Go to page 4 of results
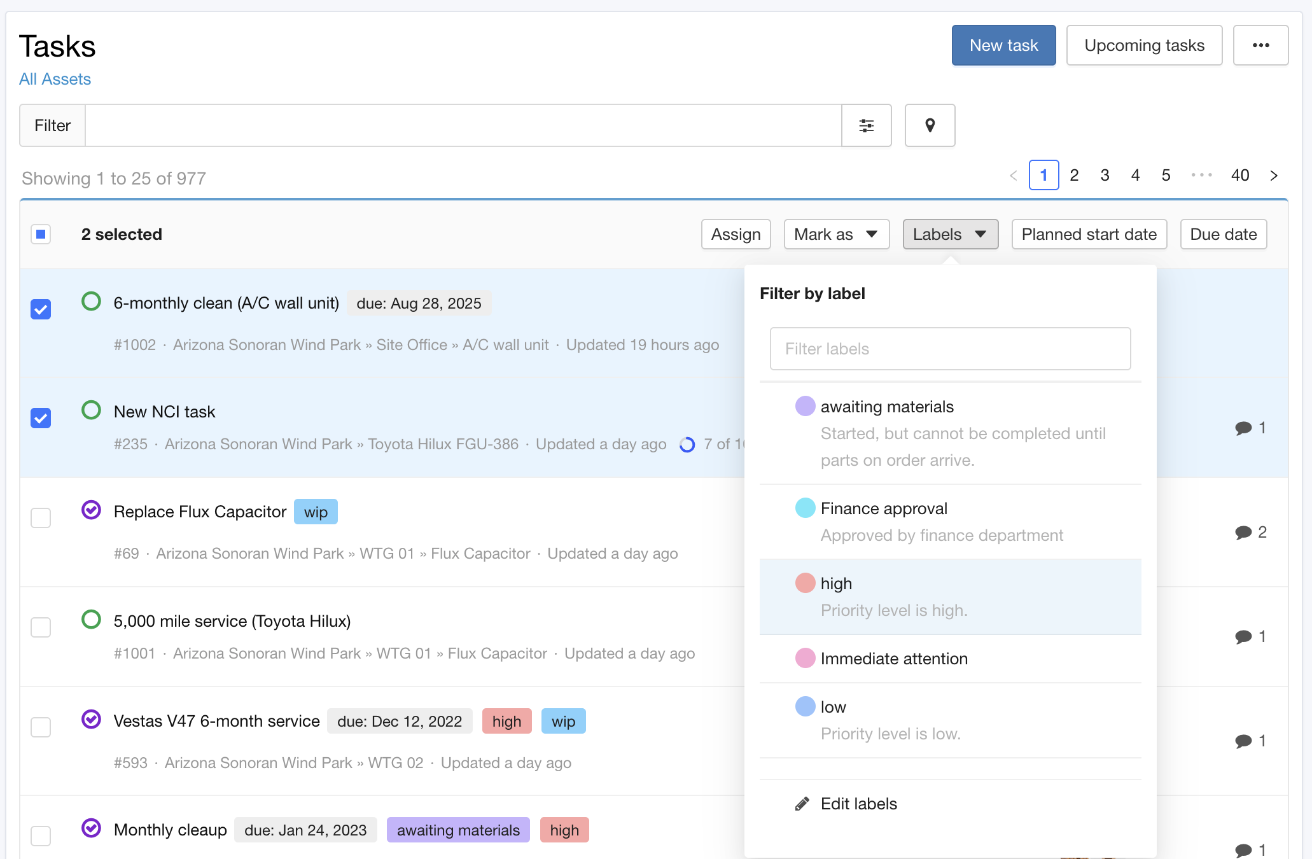1312x859 pixels. 1135,175
